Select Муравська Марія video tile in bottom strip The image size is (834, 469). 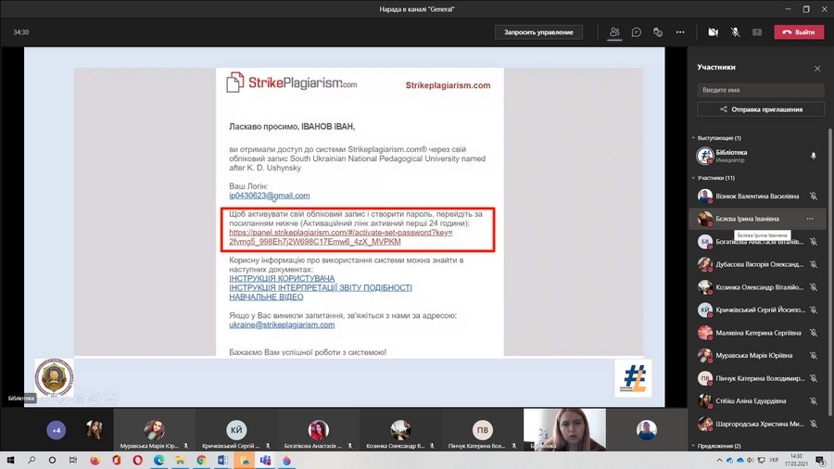click(154, 430)
